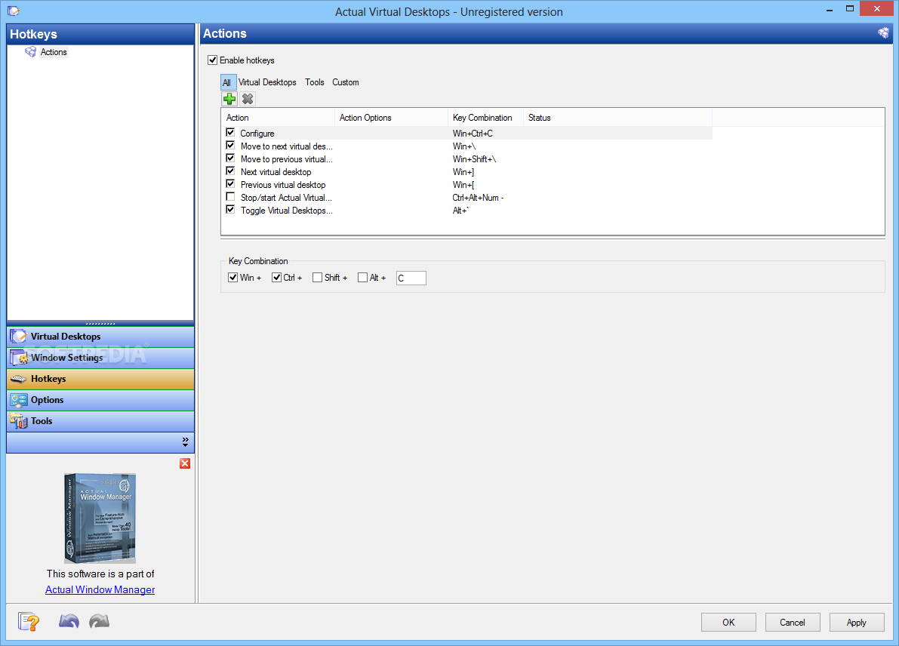Select the Next virtual desktop row text
The width and height of the screenshot is (899, 646).
(x=276, y=172)
